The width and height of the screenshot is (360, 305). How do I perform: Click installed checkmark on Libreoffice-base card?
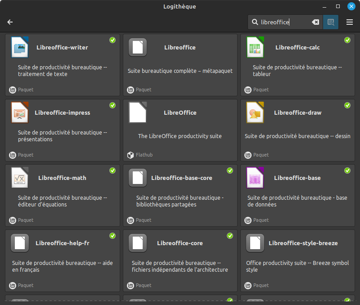(x=347, y=170)
